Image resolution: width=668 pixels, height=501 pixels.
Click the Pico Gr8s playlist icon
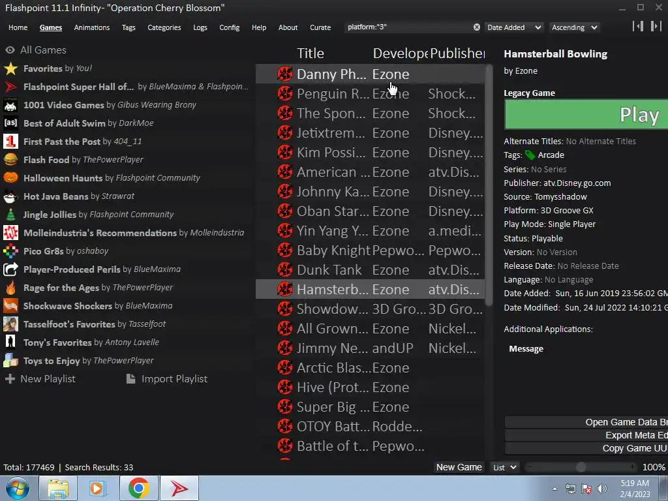pyautogui.click(x=10, y=251)
